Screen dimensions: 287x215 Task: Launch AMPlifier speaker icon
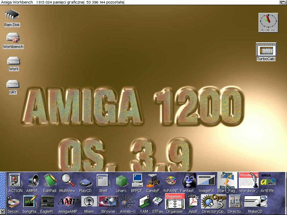pyautogui.click(x=33, y=183)
